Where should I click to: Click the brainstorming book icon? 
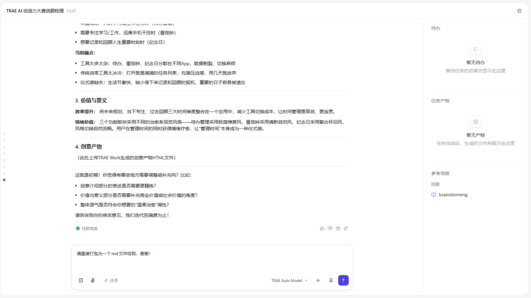434,195
